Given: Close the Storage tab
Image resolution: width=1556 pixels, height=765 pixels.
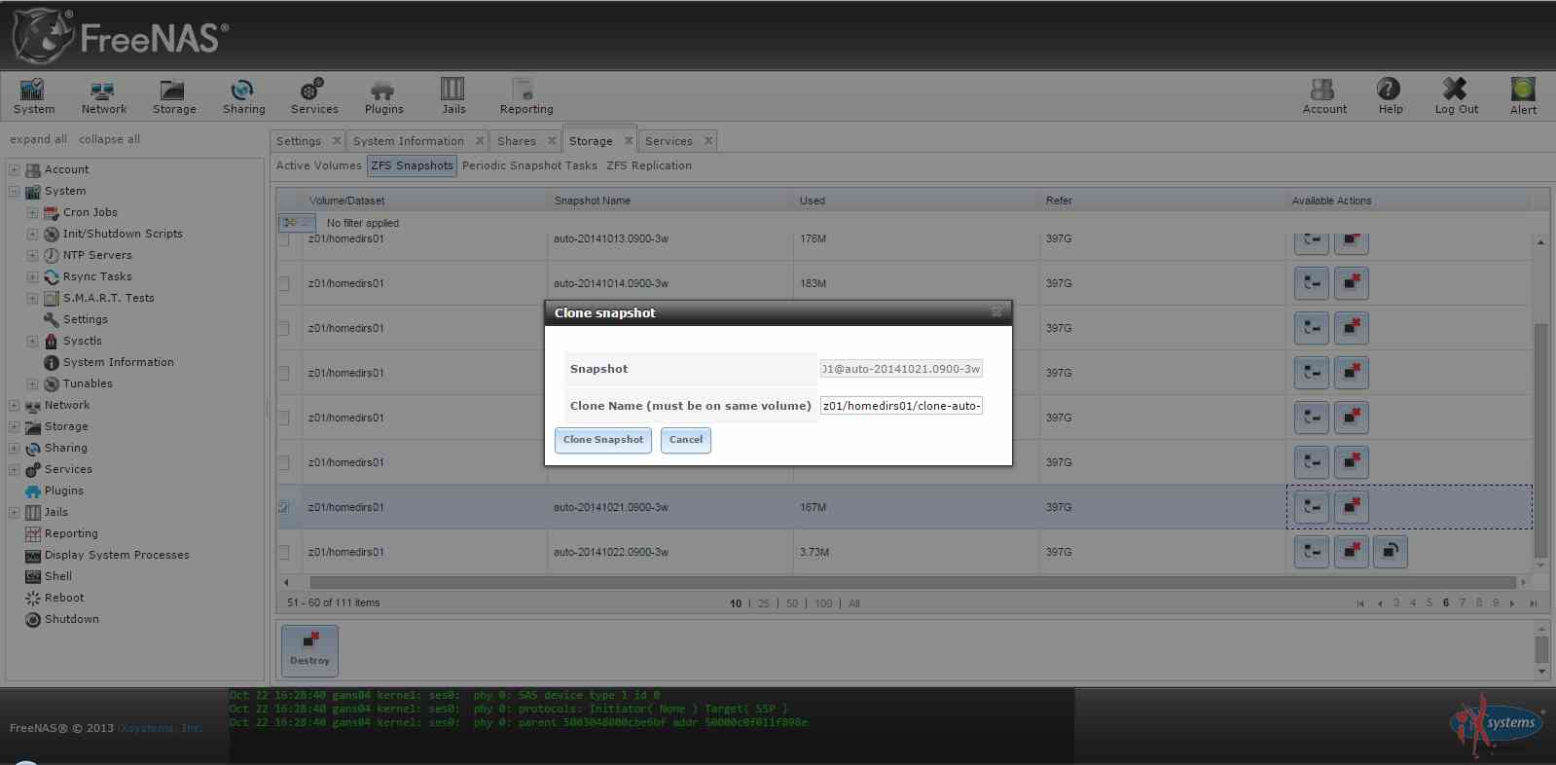Looking at the screenshot, I should (x=629, y=141).
